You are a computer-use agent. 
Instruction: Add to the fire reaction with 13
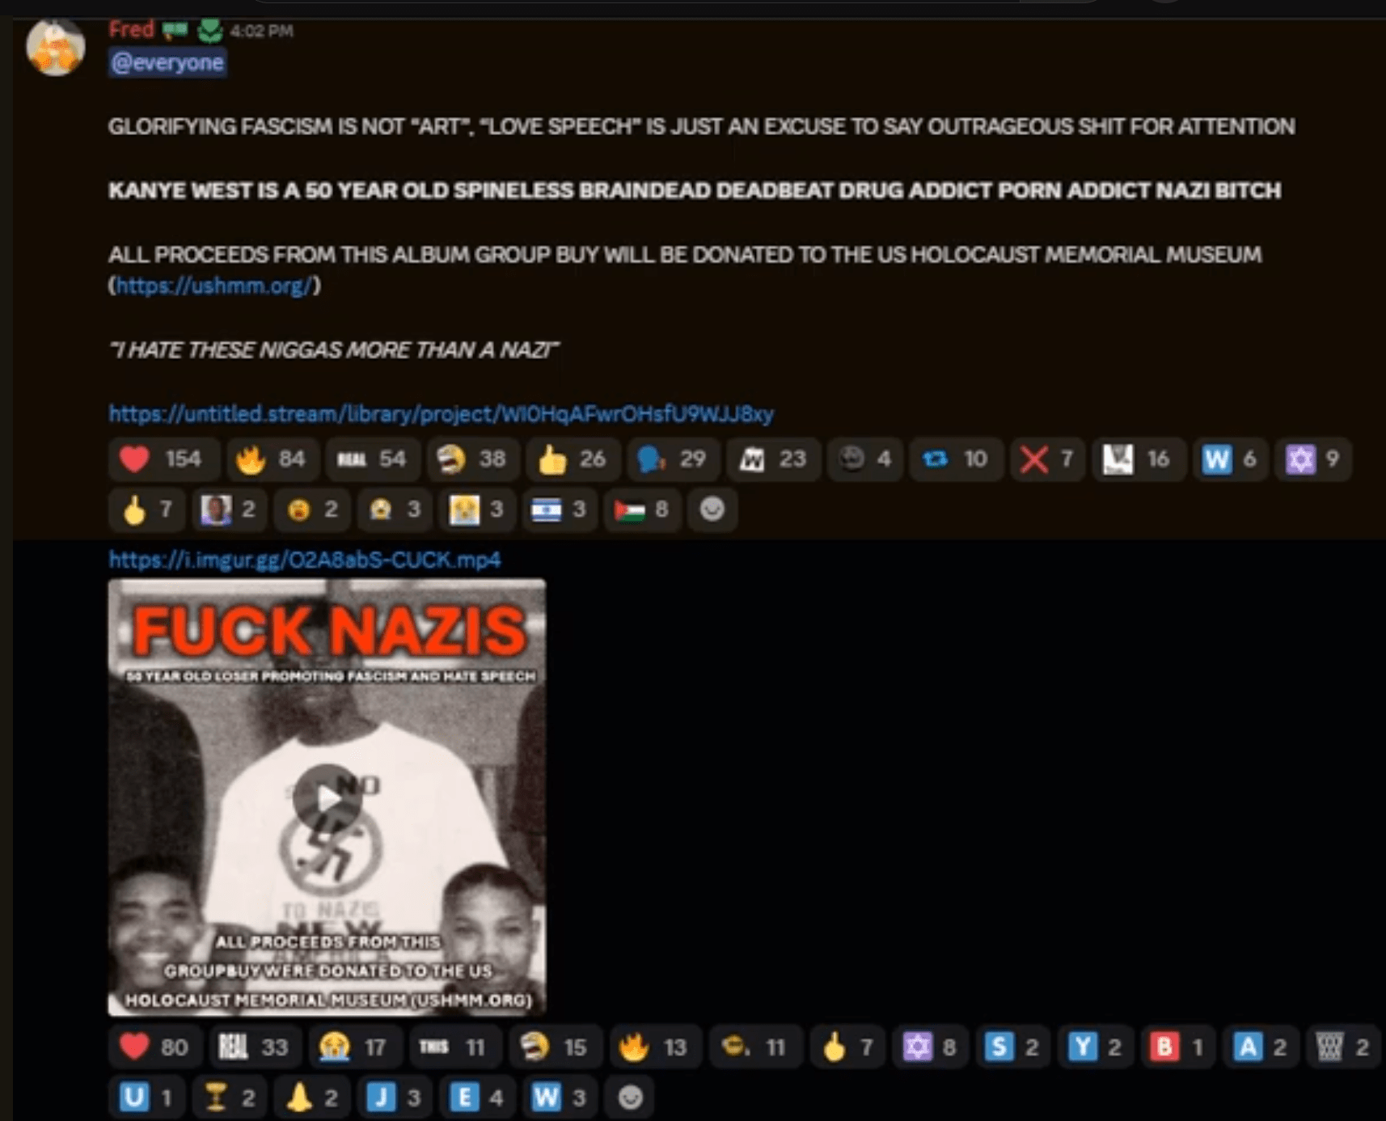(656, 1047)
